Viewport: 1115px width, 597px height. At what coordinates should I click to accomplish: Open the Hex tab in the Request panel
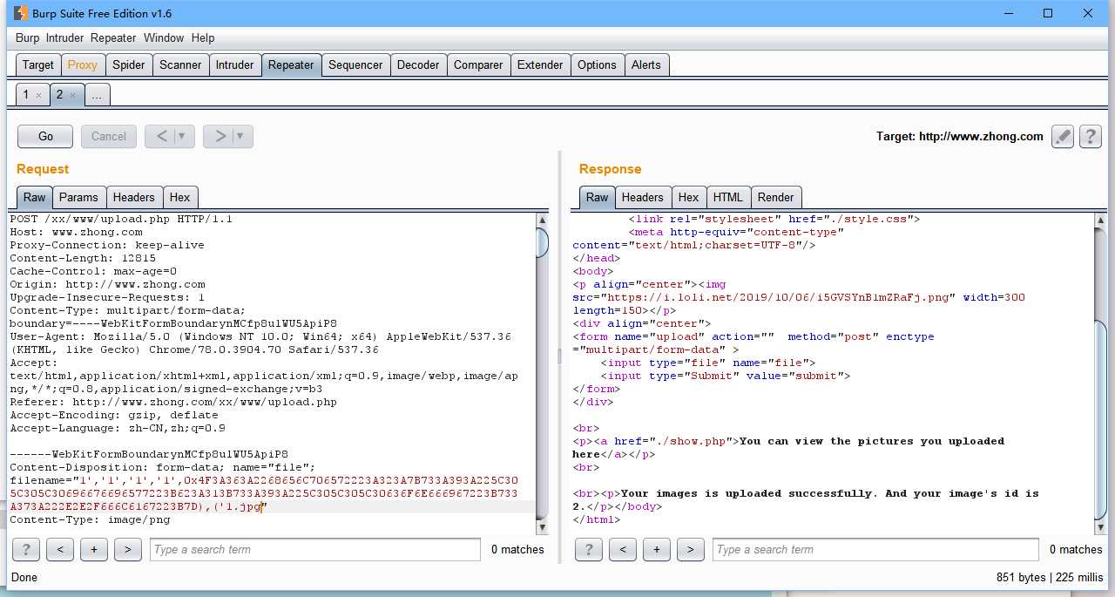click(179, 197)
